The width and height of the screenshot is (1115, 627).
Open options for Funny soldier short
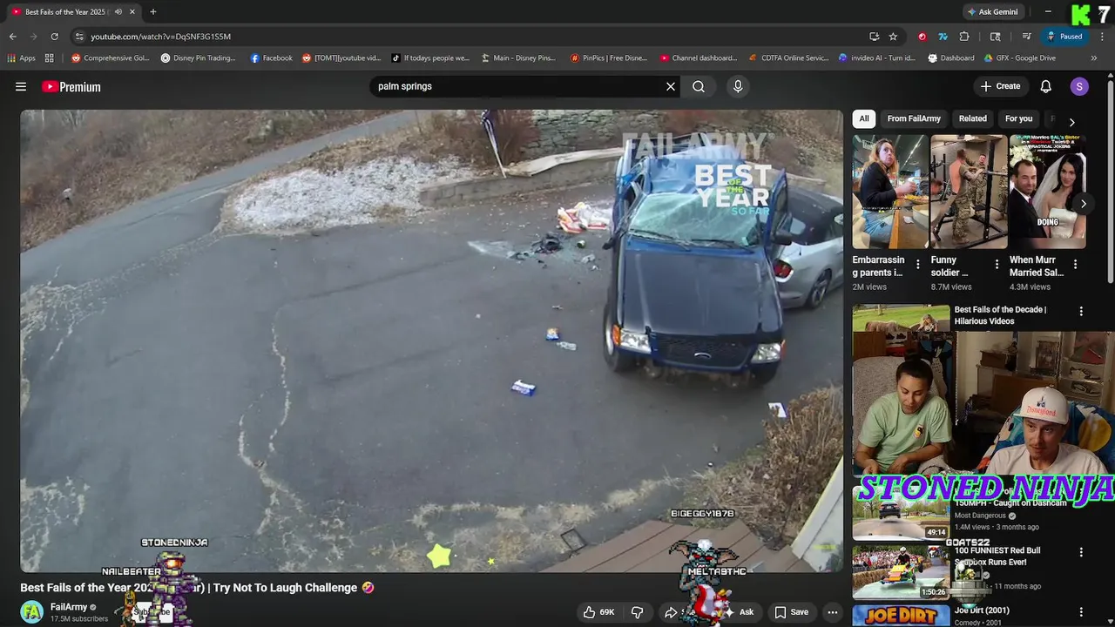[x=997, y=264]
